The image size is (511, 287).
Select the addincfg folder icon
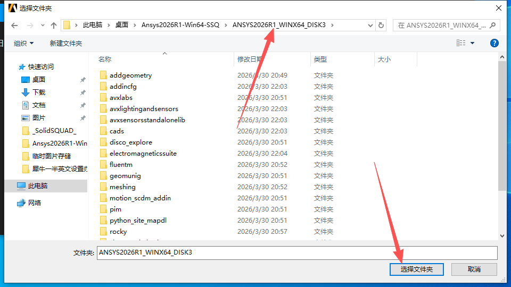(x=103, y=86)
